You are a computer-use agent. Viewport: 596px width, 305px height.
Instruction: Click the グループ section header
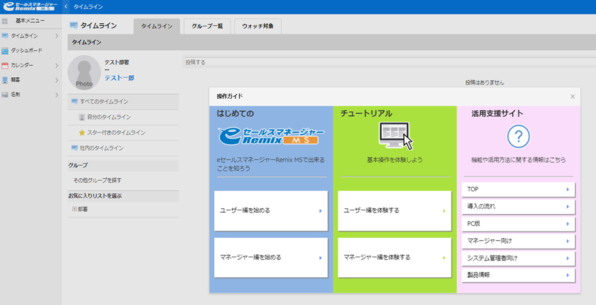tap(123, 165)
